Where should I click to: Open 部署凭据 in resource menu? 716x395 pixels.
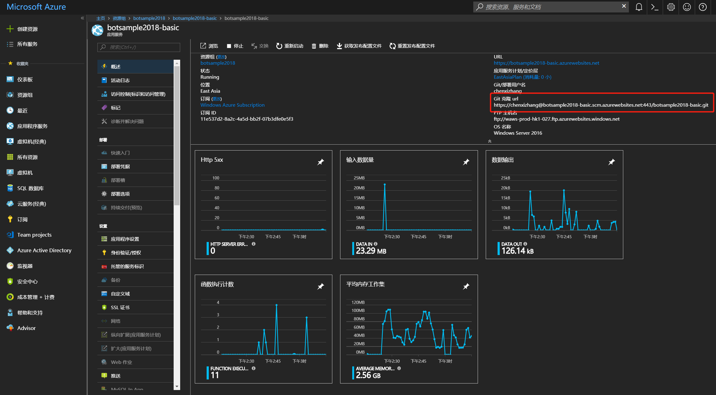tap(120, 166)
